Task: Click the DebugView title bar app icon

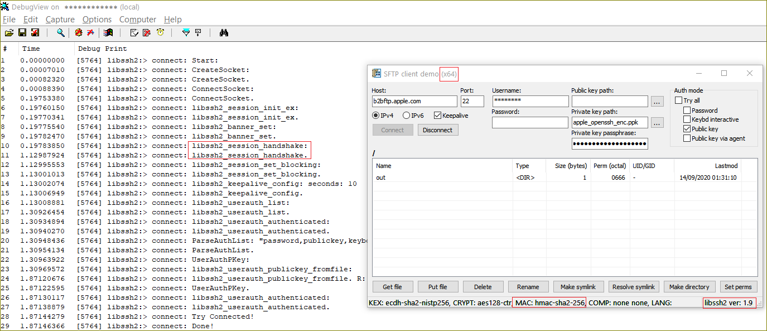Action: tap(4, 7)
